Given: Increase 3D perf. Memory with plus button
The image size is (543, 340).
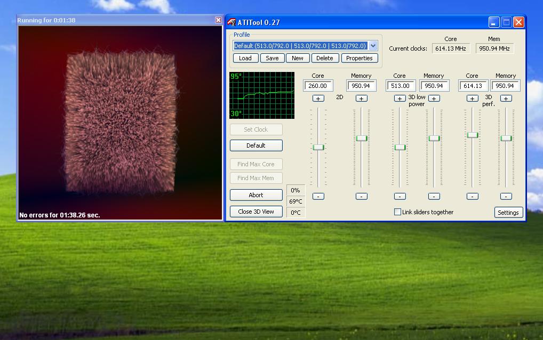Looking at the screenshot, I should (506, 99).
